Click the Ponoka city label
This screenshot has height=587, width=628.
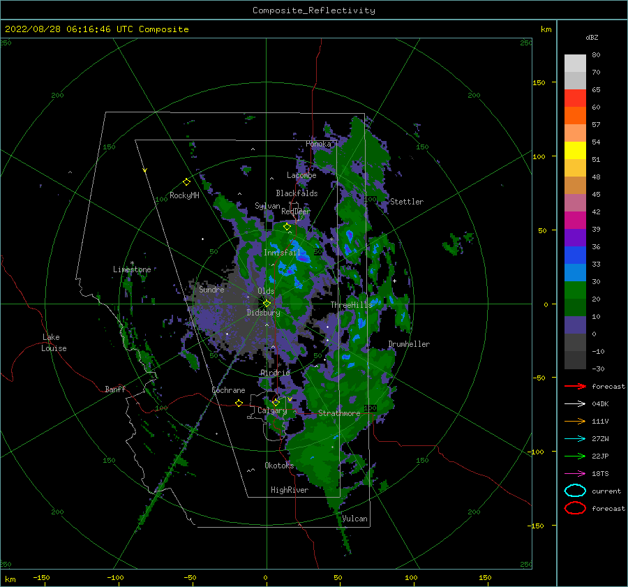318,144
